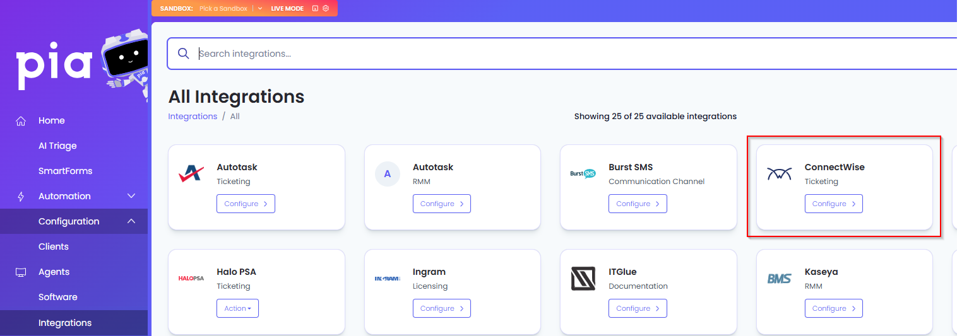The width and height of the screenshot is (962, 336).
Task: Expand the Pick a Sandbox dropdown
Action: (260, 8)
